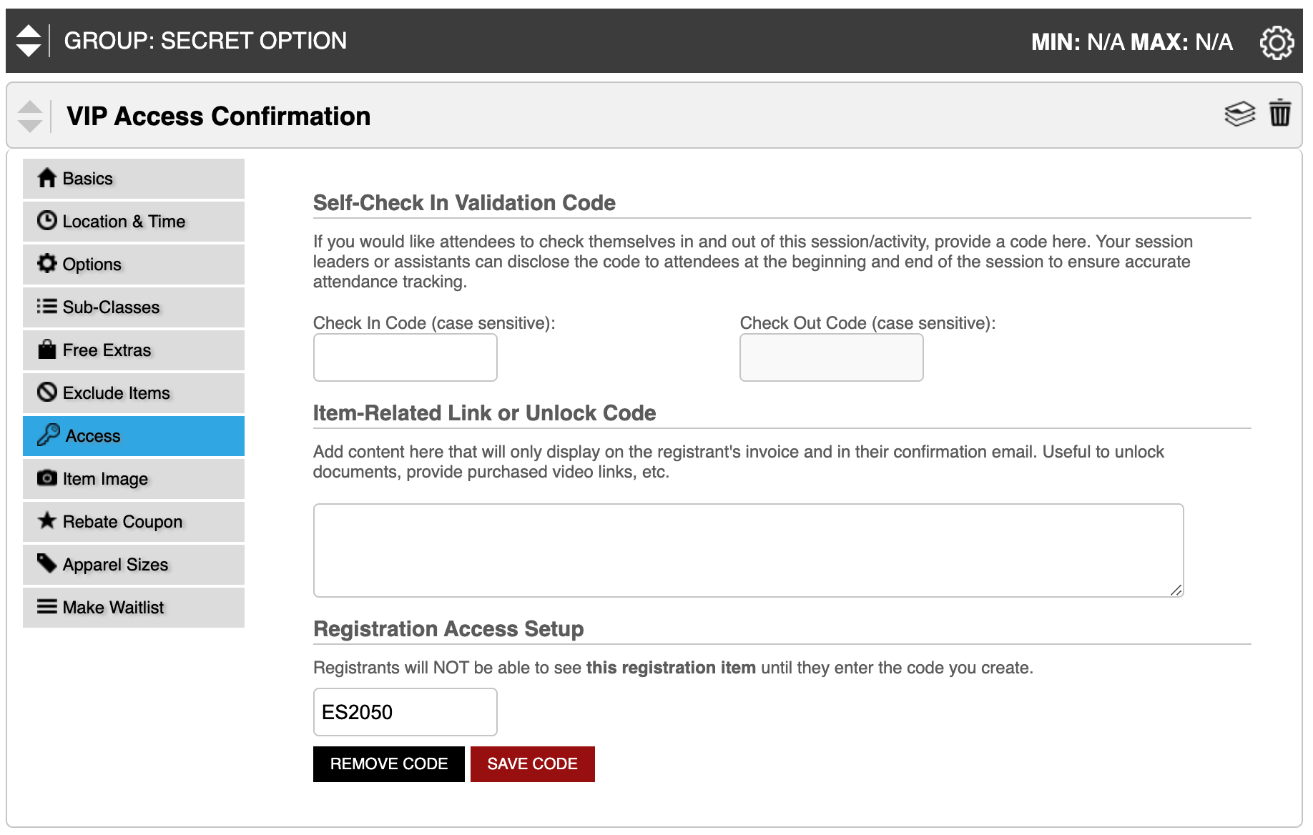Open the Basics tab
1313x835 pixels.
(134, 179)
